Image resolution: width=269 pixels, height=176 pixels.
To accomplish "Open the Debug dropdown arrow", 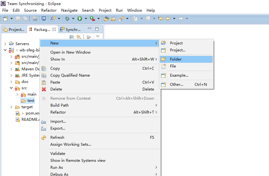I will tap(73, 19).
